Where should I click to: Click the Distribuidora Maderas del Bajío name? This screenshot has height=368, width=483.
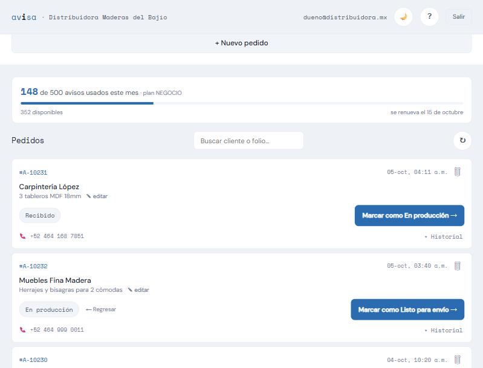(108, 18)
